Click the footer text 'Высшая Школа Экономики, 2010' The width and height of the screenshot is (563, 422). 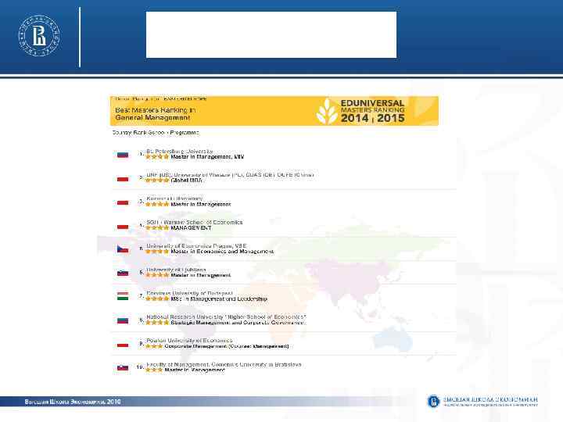tap(73, 402)
